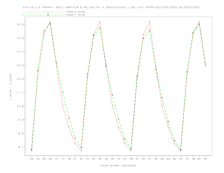
Task: Click the y-axis tick label 12.6
Action: pos(20,79)
